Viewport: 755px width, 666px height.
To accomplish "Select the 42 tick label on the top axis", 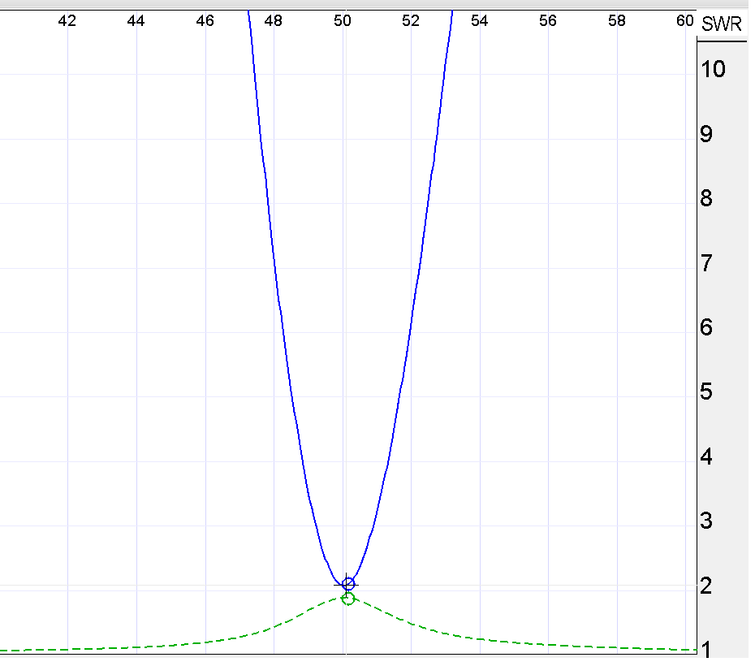I will click(67, 21).
